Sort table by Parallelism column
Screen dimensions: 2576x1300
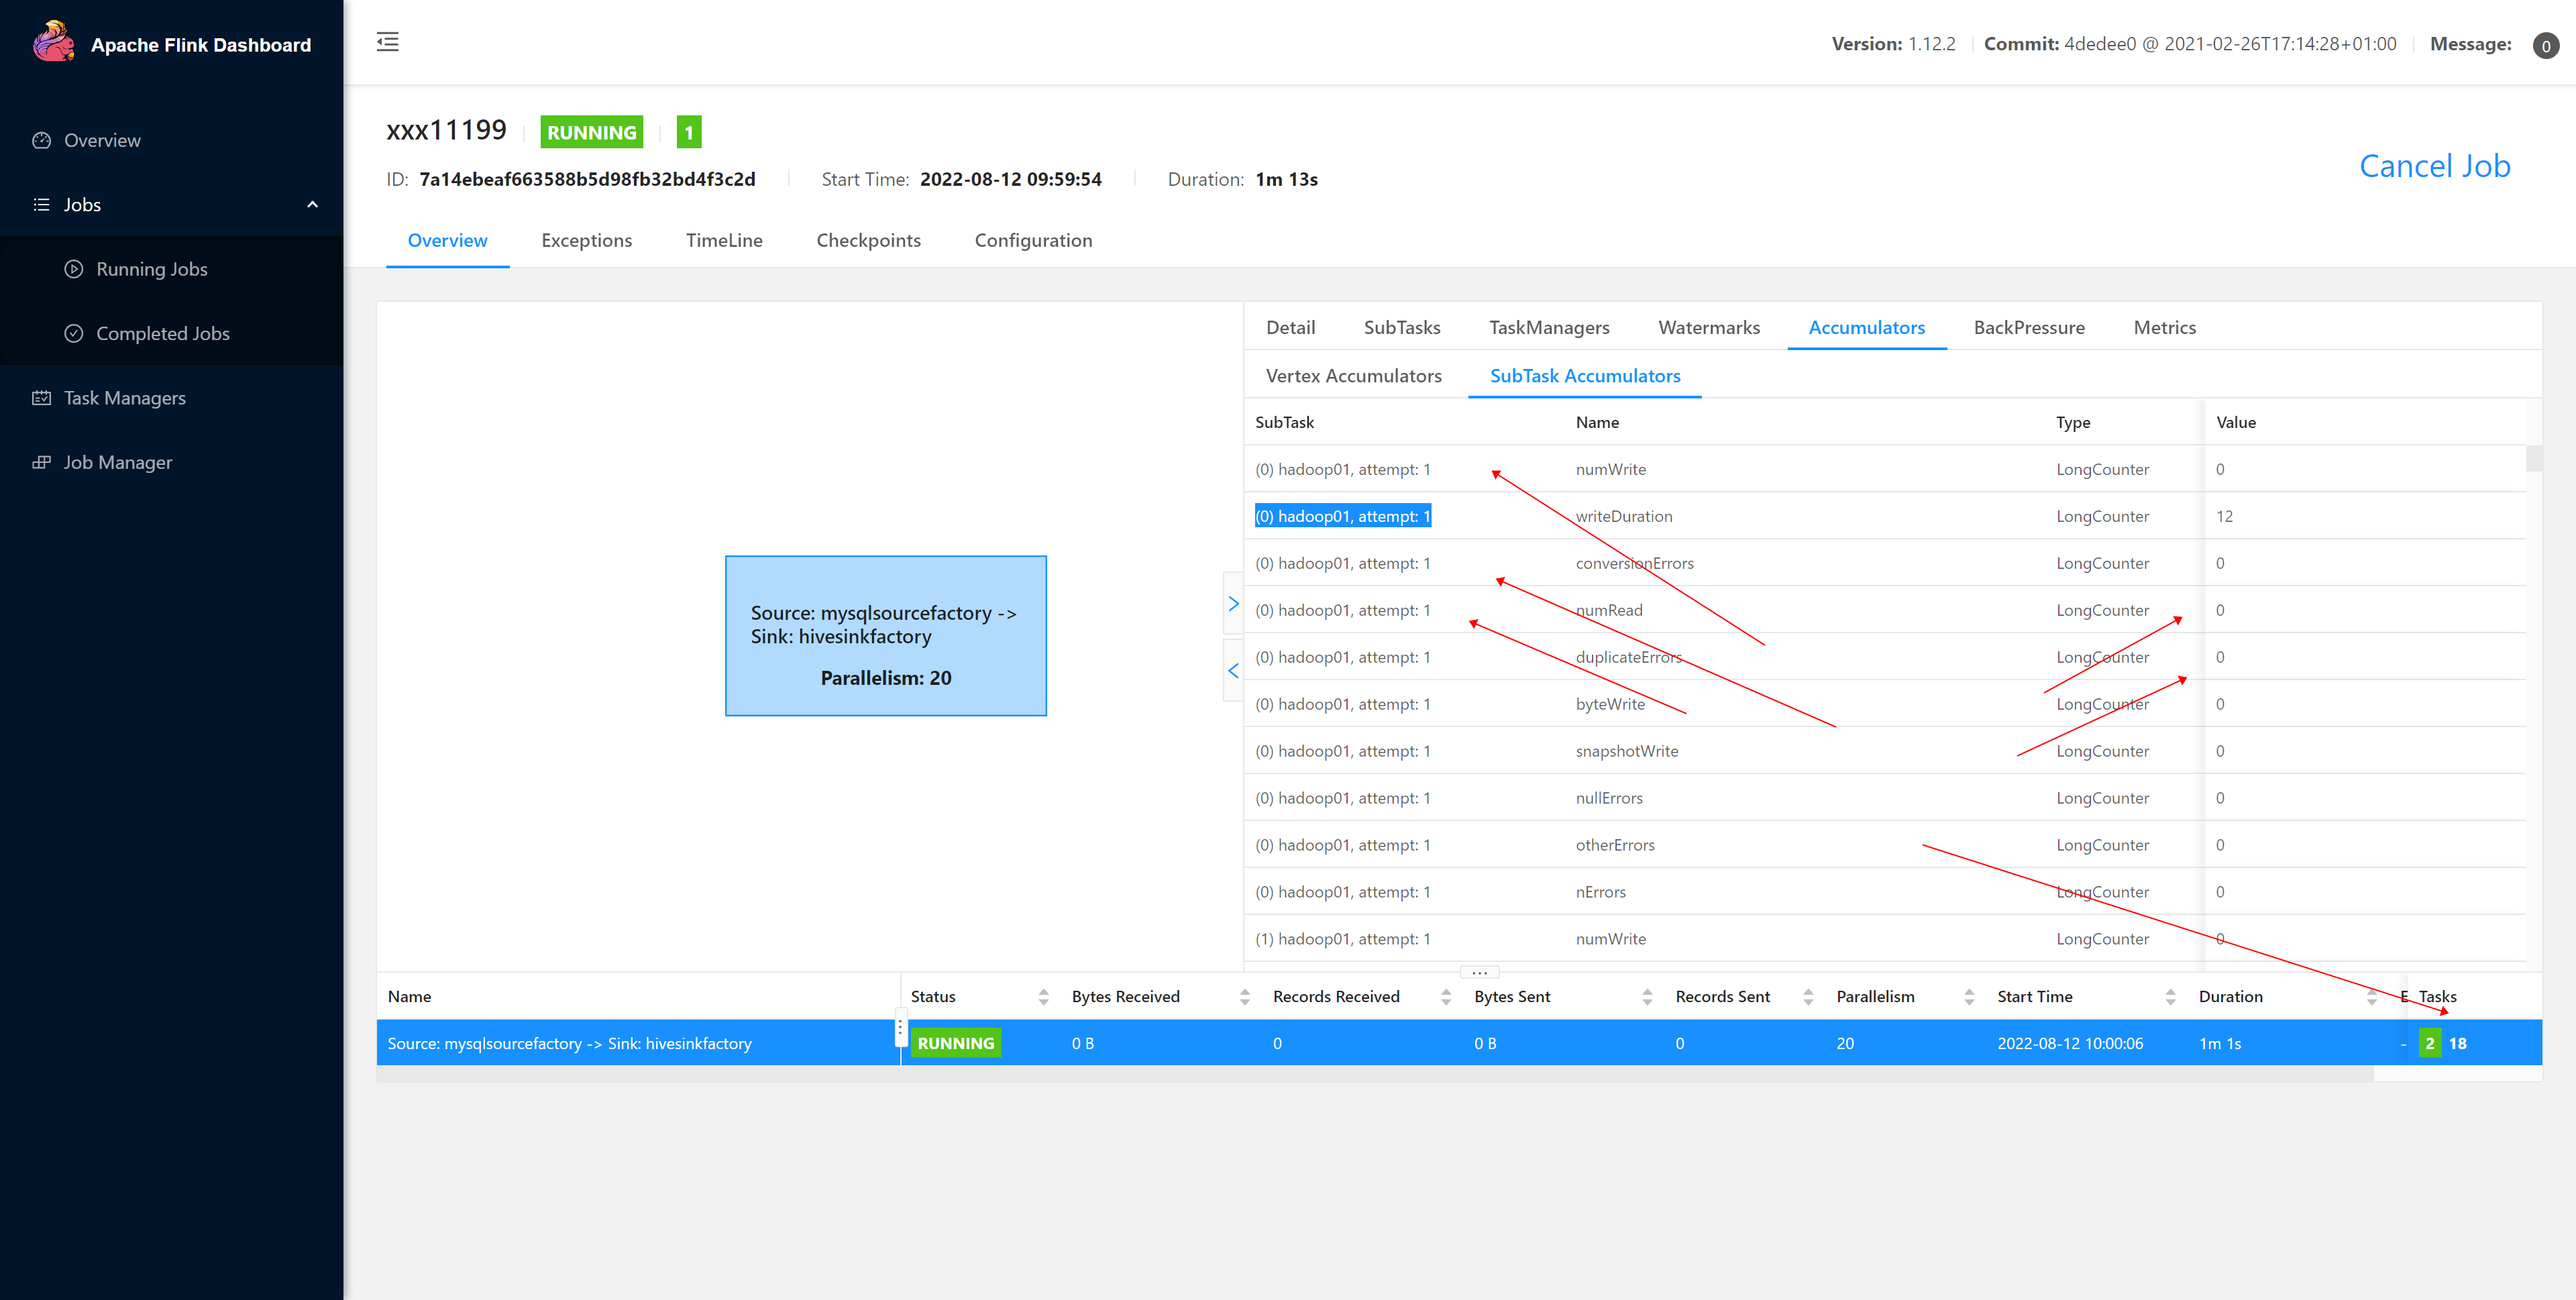click(x=1968, y=996)
